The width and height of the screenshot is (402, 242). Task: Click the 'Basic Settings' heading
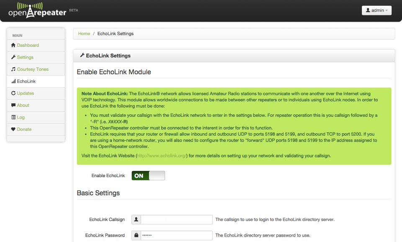tap(98, 193)
